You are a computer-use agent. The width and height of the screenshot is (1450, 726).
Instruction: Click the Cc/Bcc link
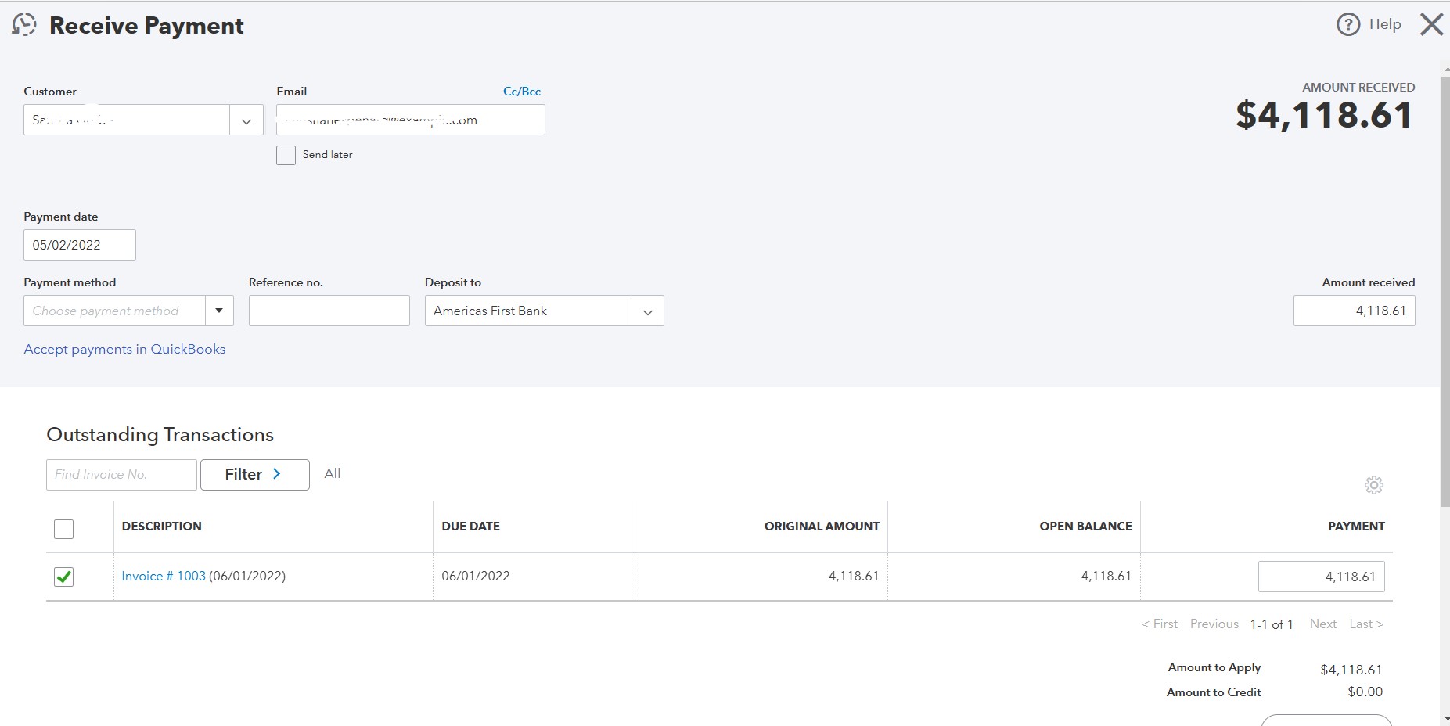pyautogui.click(x=522, y=92)
